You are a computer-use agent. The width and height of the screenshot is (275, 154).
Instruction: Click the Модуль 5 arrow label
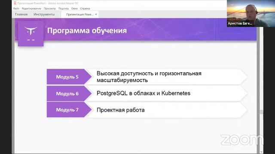[x=69, y=77]
